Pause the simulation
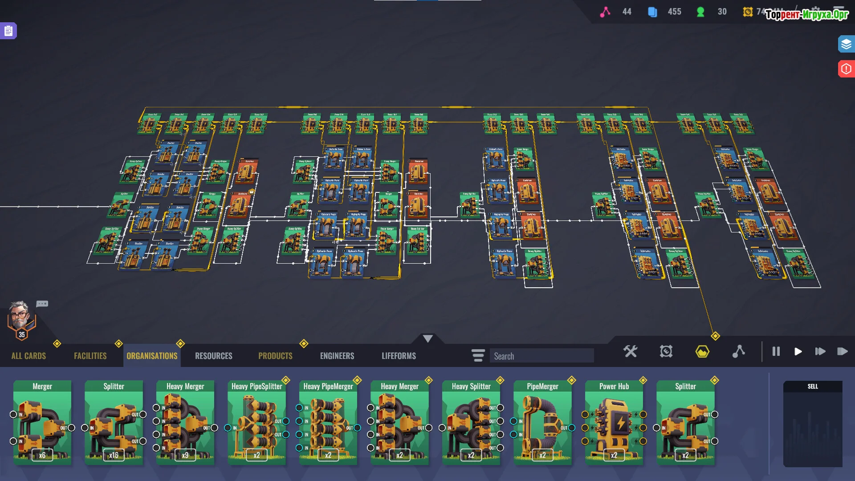Screen dimensions: 855x481 pos(776,351)
